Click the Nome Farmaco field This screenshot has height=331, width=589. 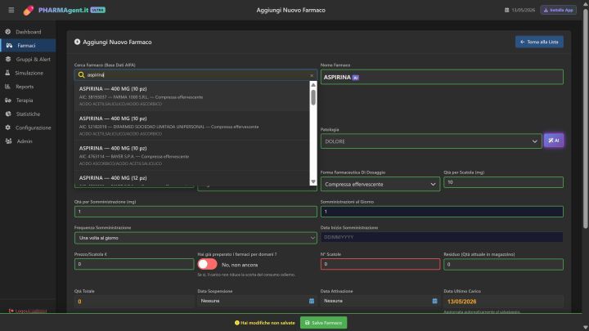pyautogui.click(x=442, y=77)
